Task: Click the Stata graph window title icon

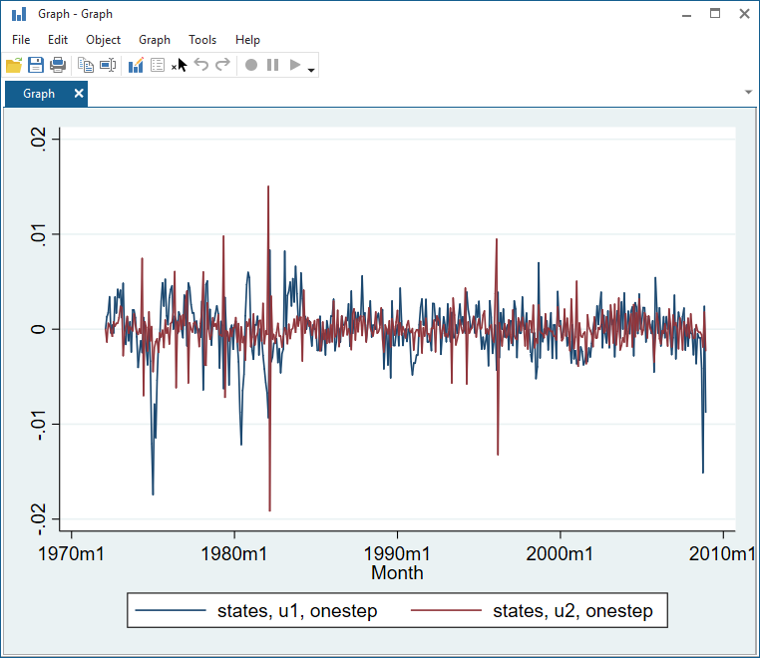Action: tap(19, 14)
